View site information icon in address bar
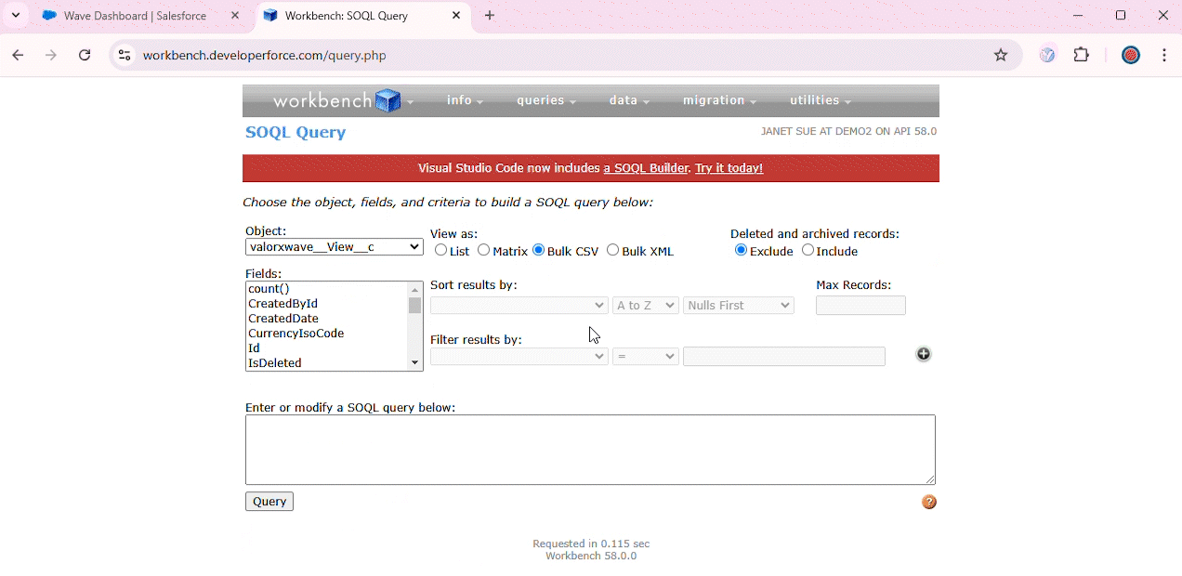Viewport: 1182px width, 576px height. 125,55
